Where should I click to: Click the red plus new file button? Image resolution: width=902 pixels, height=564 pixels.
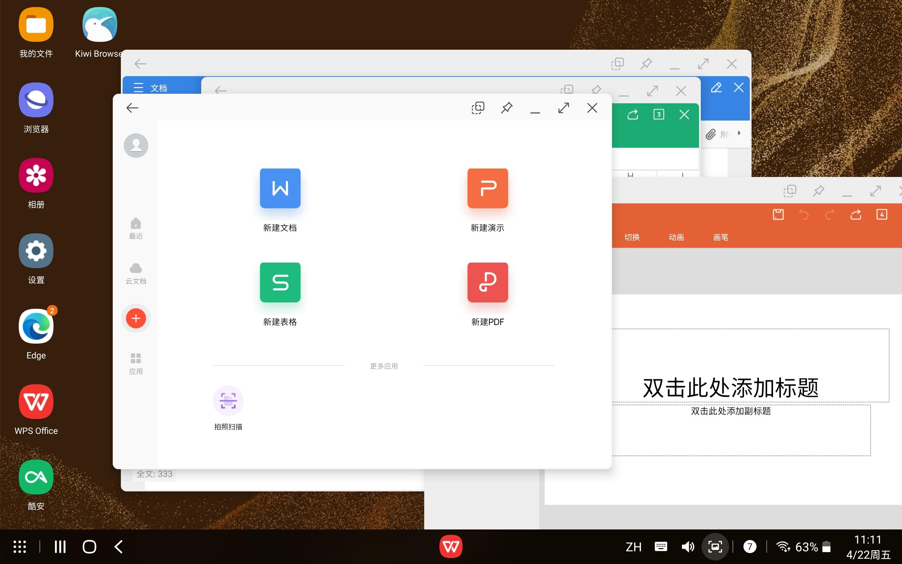click(136, 318)
